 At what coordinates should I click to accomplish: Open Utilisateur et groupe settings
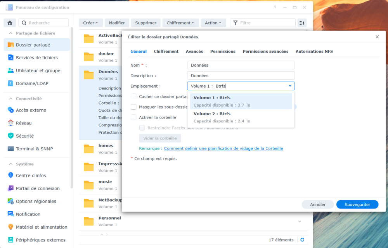(x=38, y=71)
